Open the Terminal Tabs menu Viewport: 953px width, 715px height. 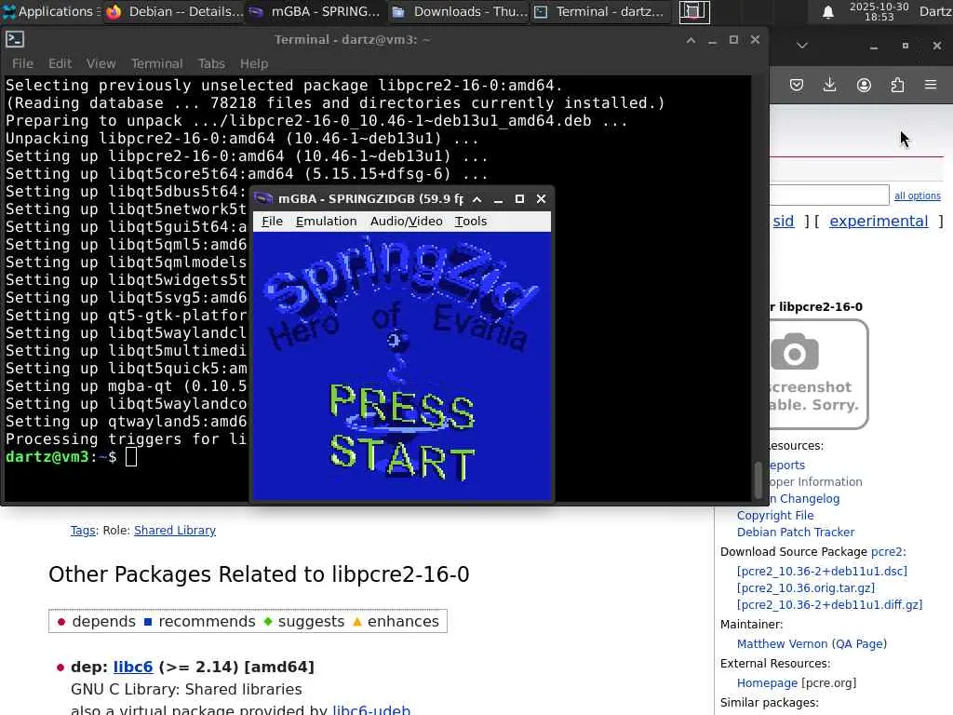(x=211, y=63)
